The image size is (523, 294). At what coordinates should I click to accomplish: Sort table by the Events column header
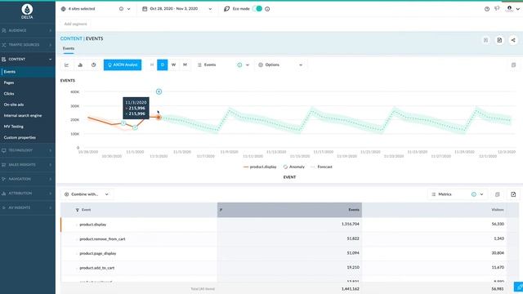click(x=289, y=210)
